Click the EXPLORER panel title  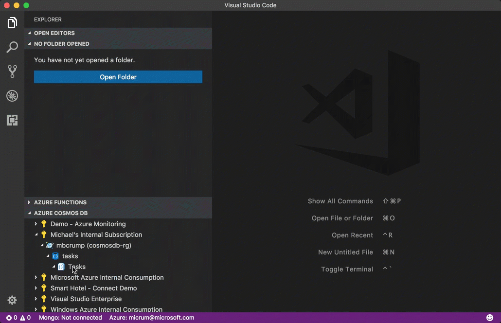pos(48,19)
